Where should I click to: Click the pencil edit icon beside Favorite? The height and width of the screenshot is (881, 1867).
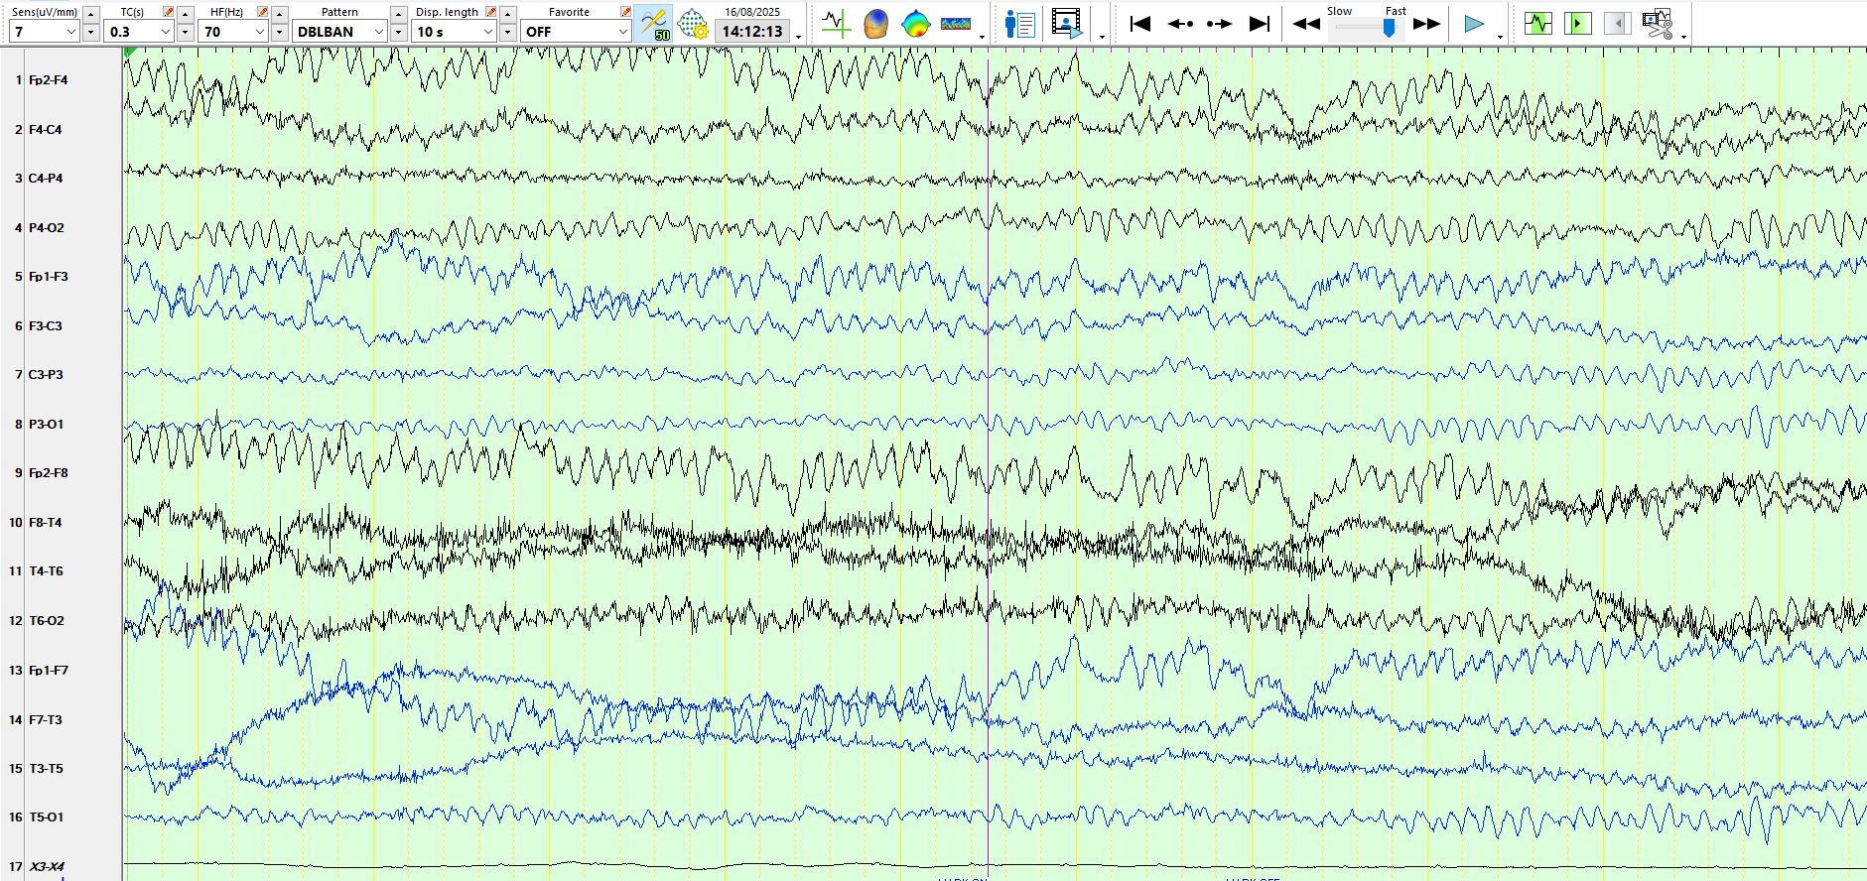(x=625, y=12)
